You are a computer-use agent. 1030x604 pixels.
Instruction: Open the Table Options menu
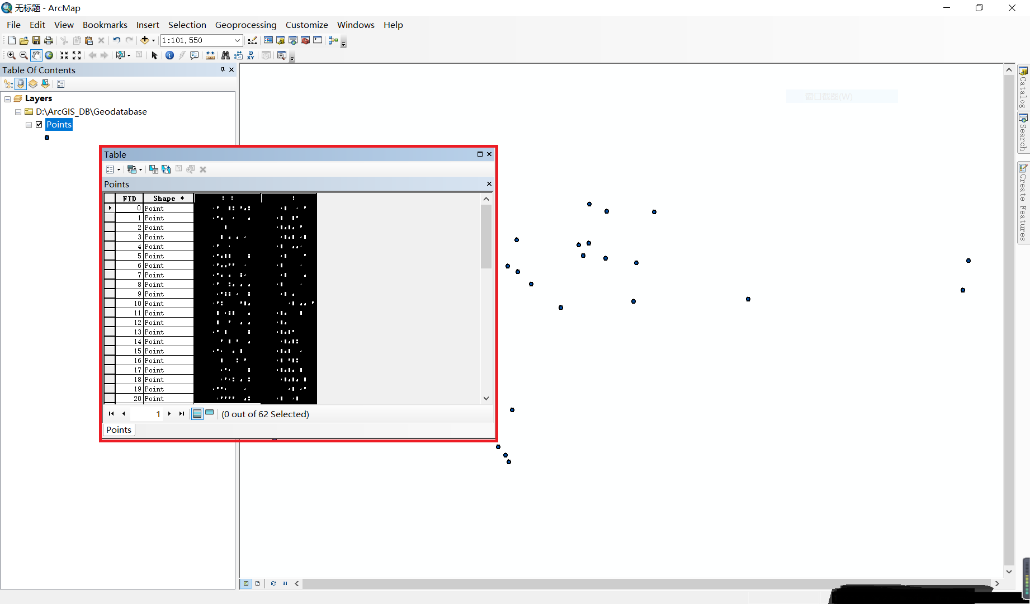click(x=111, y=169)
